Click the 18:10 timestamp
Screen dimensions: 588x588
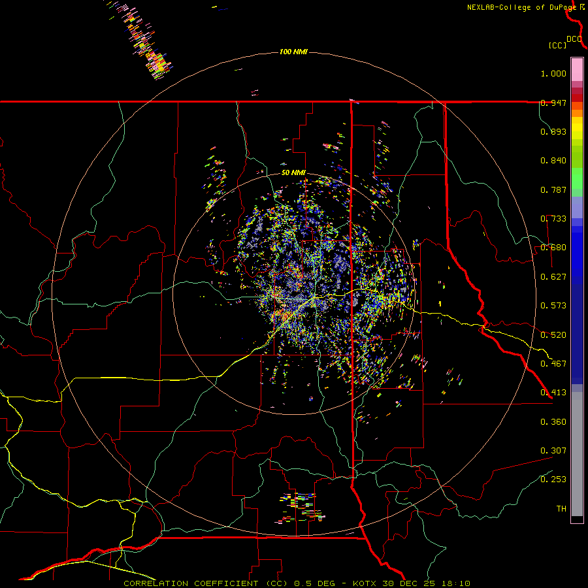pyautogui.click(x=455, y=583)
